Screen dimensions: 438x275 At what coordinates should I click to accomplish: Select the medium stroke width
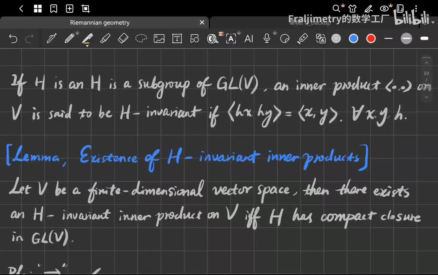(x=406, y=39)
